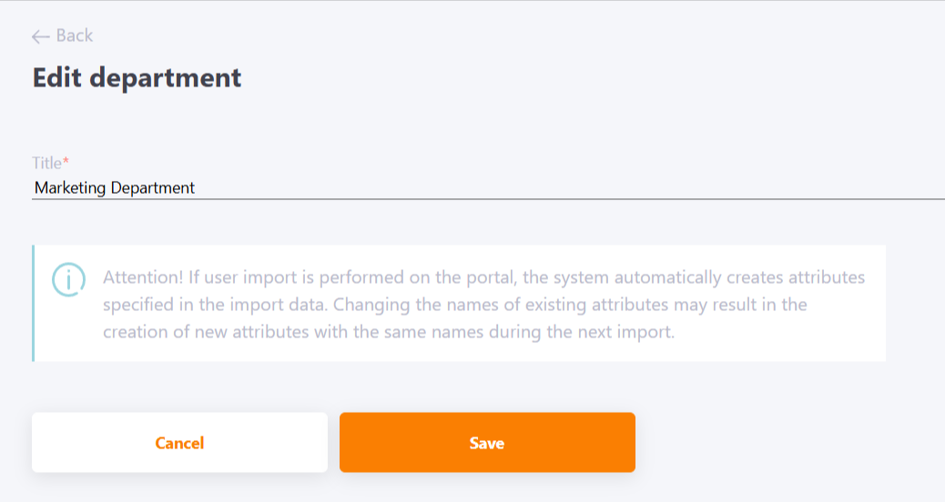The image size is (945, 502).
Task: Click the circled info icon in the notice
Action: pyautogui.click(x=68, y=279)
